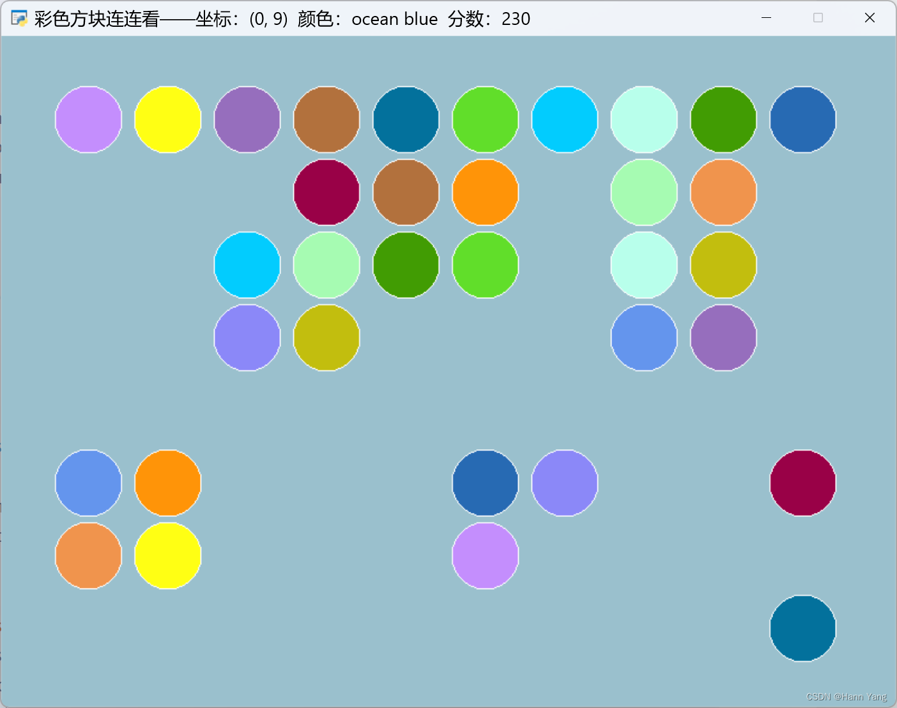
Task: Click the yellow circle in the top row
Action: [168, 119]
